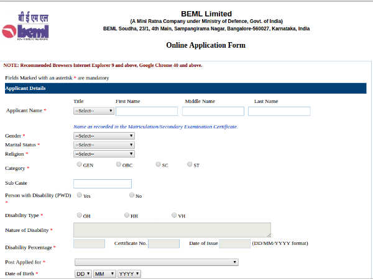
Task: Focus the Sub Caste text field
Action: tap(103, 184)
